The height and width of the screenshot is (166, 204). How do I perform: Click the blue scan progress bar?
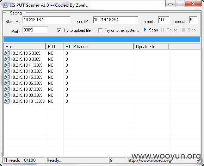pos(102,40)
